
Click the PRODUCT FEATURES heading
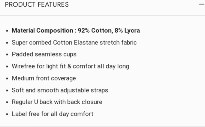coord(37,5)
